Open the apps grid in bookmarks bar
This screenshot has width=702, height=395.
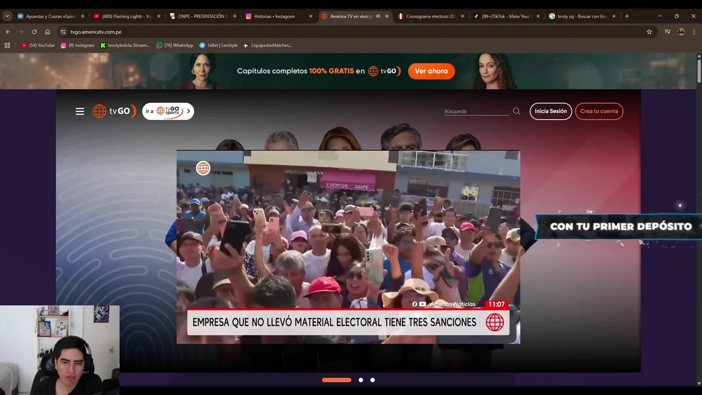coord(7,46)
